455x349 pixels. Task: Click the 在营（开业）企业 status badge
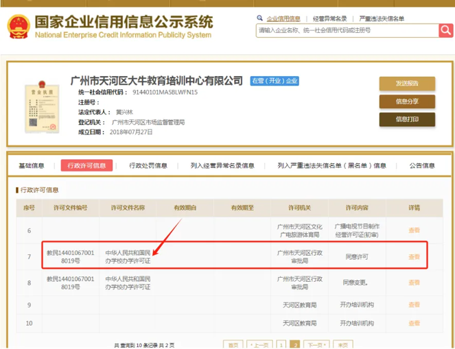click(x=275, y=81)
